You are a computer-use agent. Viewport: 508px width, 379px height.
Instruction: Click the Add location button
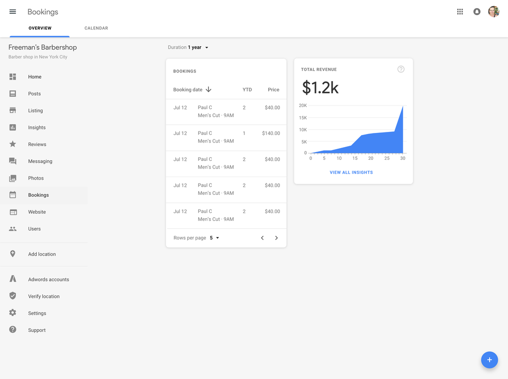tap(42, 254)
